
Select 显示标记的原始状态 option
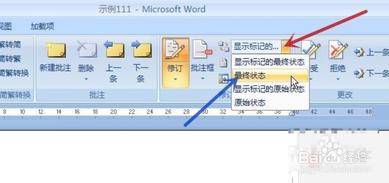(269, 89)
